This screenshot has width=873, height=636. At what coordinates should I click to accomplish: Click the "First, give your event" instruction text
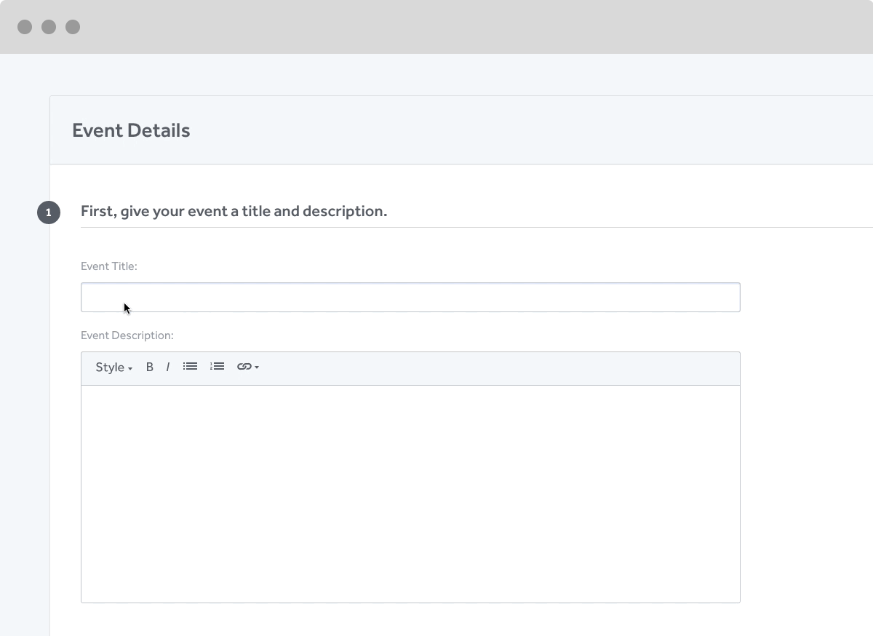click(234, 212)
